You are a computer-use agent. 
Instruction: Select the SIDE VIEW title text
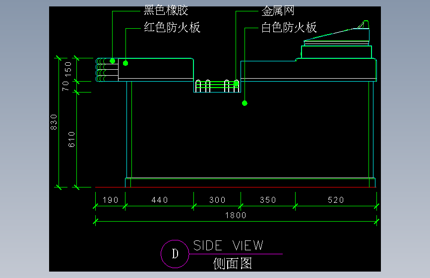pos(229,245)
